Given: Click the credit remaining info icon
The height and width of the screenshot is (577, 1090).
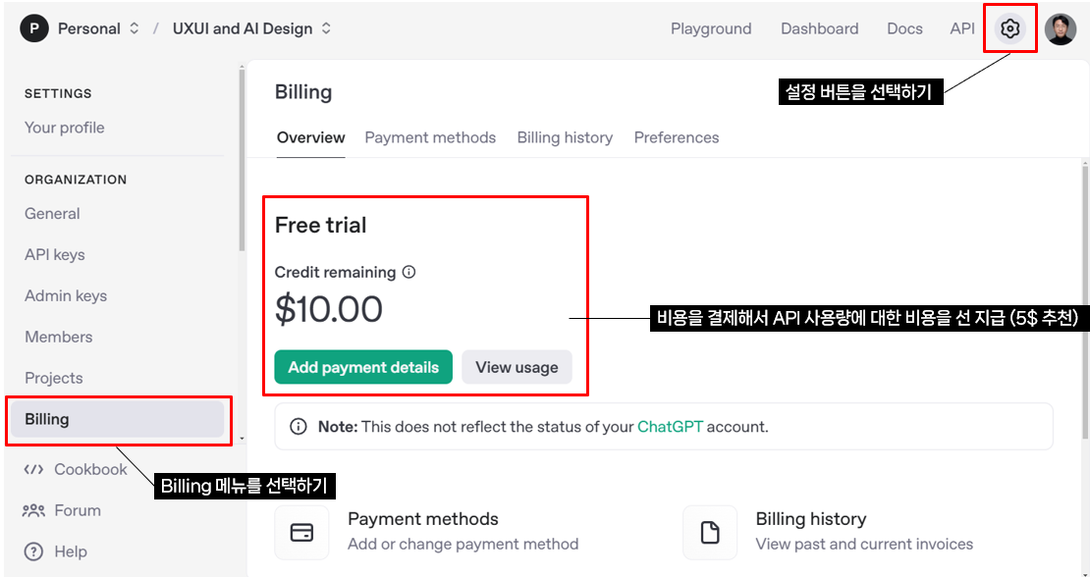Looking at the screenshot, I should point(409,272).
